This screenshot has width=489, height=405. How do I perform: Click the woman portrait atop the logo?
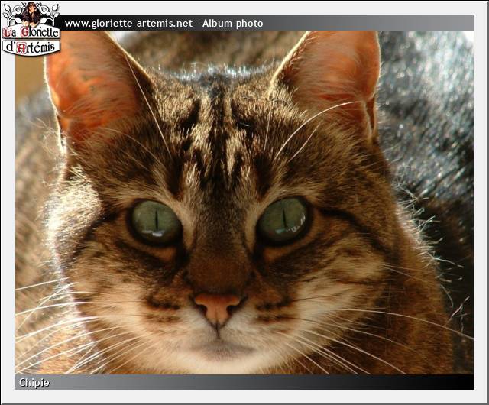pos(31,13)
